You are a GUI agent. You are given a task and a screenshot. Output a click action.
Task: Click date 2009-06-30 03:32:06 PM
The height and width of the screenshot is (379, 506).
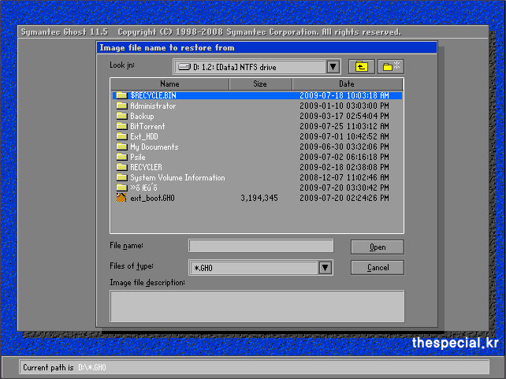(344, 147)
